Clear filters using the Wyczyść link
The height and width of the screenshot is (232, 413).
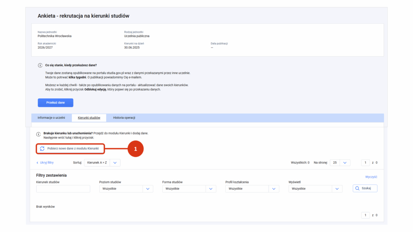[x=371, y=177]
